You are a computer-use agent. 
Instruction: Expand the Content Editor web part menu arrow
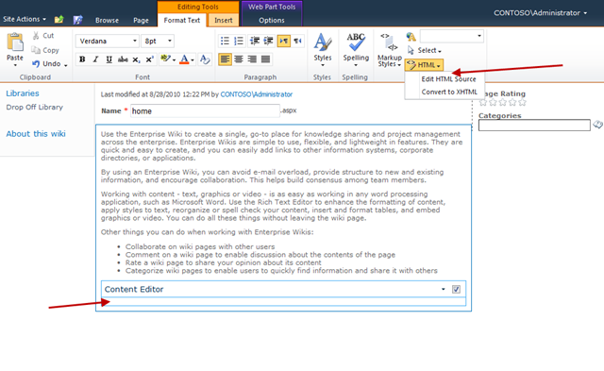pyautogui.click(x=443, y=289)
